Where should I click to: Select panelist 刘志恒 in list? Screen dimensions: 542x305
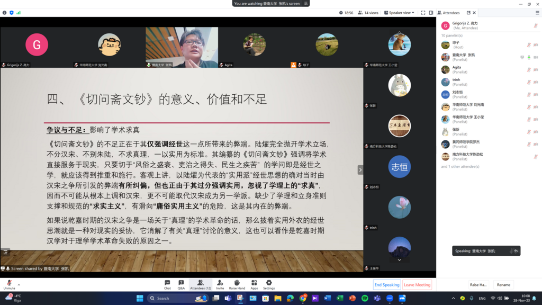pyautogui.click(x=489, y=95)
